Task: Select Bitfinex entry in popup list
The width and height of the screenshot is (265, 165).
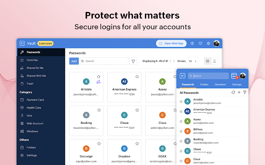Action: [212, 131]
